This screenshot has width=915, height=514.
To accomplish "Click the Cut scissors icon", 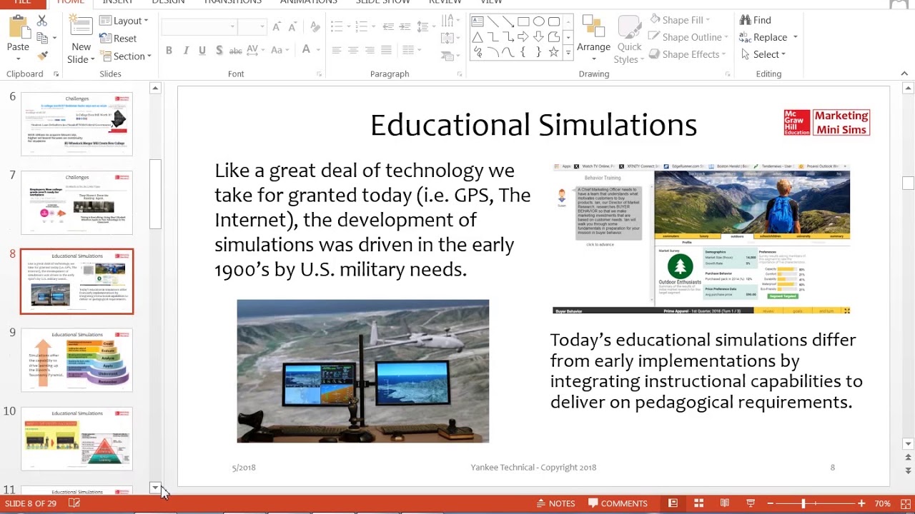I will pyautogui.click(x=41, y=21).
